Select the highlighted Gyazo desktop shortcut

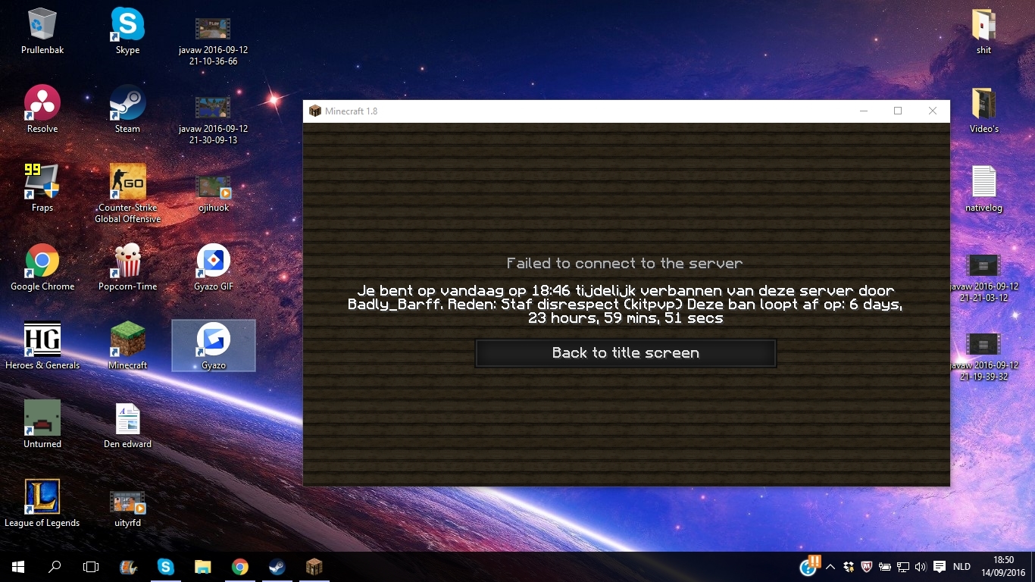214,346
